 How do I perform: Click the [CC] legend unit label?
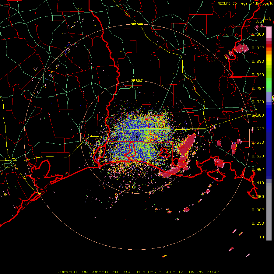(x=260, y=21)
